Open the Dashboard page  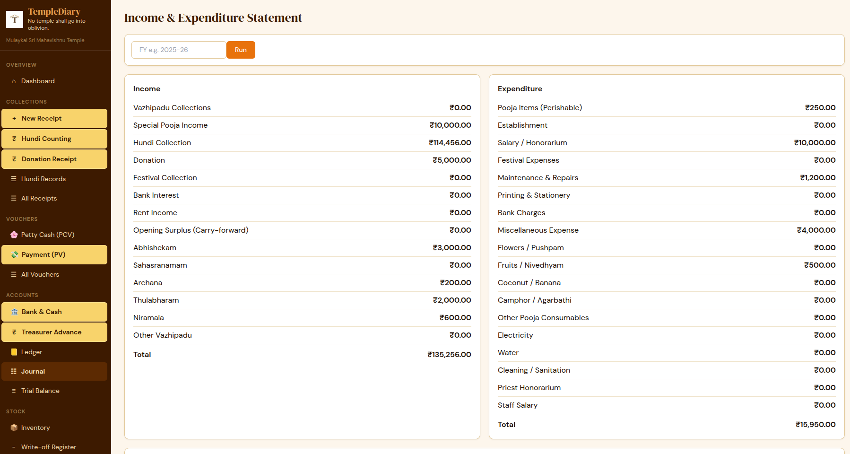click(54, 81)
